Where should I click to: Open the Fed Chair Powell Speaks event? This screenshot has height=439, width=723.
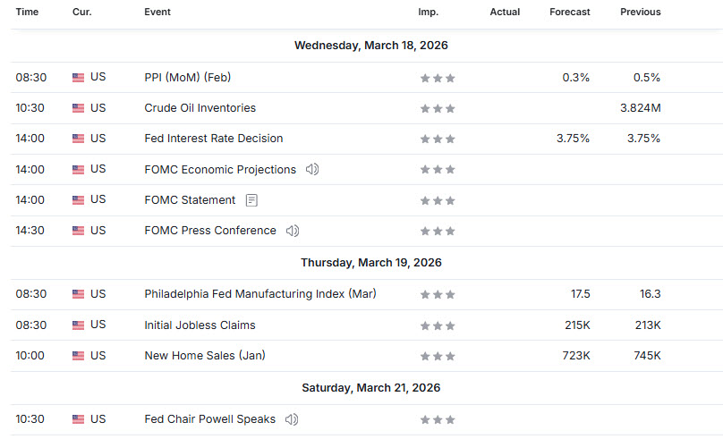click(209, 419)
